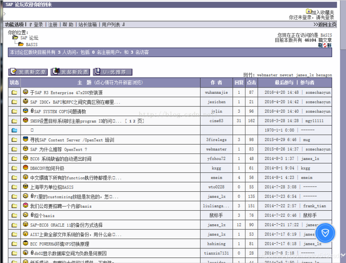Screen dimensions: 346x263
Task: Click the U-优推荐 button
Action: pos(113,72)
